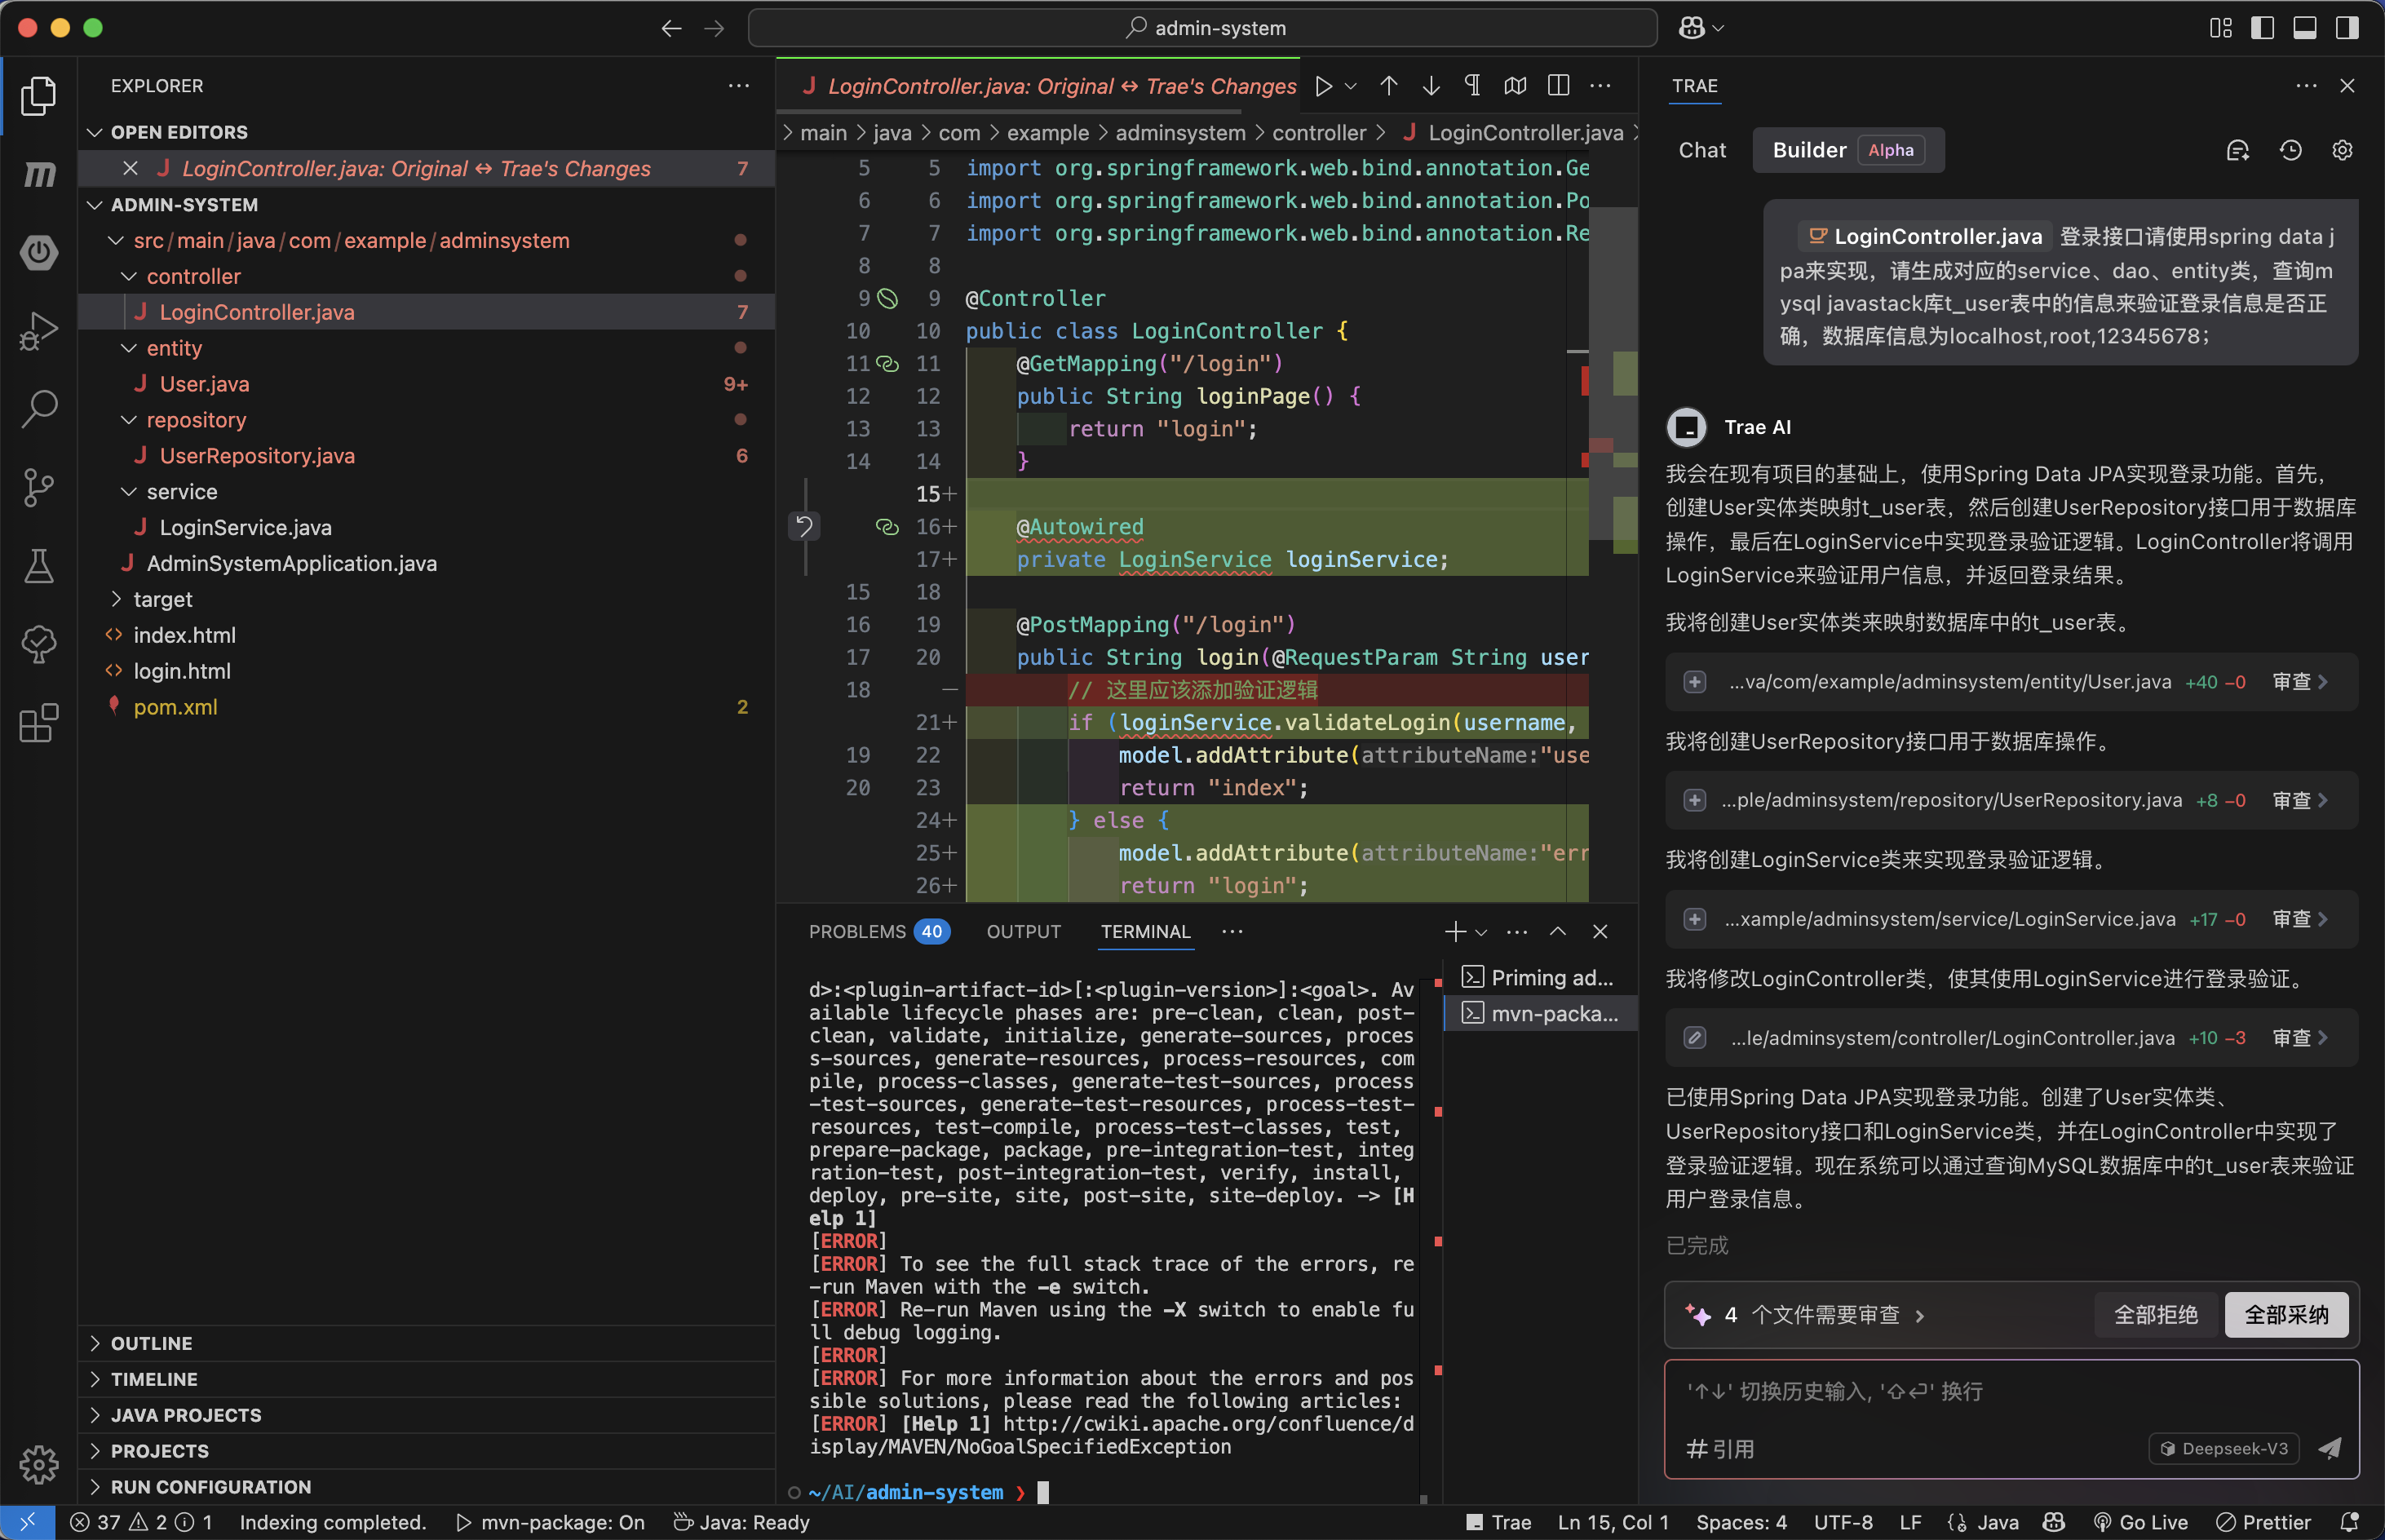This screenshot has width=2385, height=1540.
Task: Switch to the Chat tab in the Trae panel
Action: tap(1702, 150)
